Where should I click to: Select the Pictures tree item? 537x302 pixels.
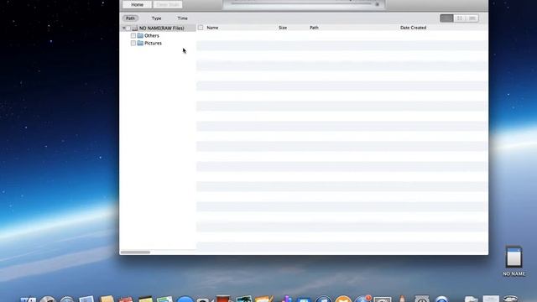click(x=153, y=43)
